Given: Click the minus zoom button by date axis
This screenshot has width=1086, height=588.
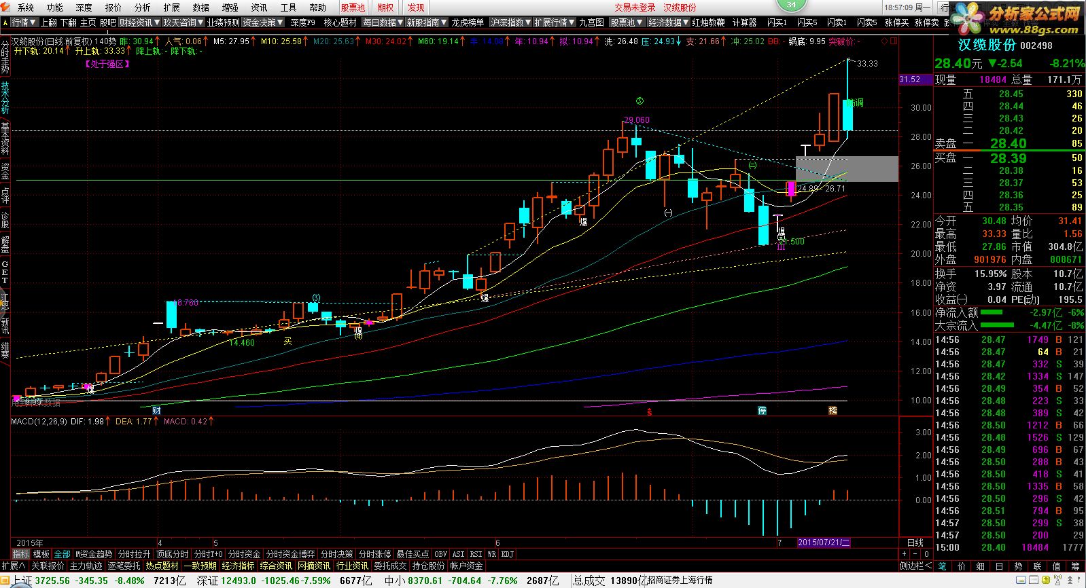Looking at the screenshot, I should tap(915, 554).
